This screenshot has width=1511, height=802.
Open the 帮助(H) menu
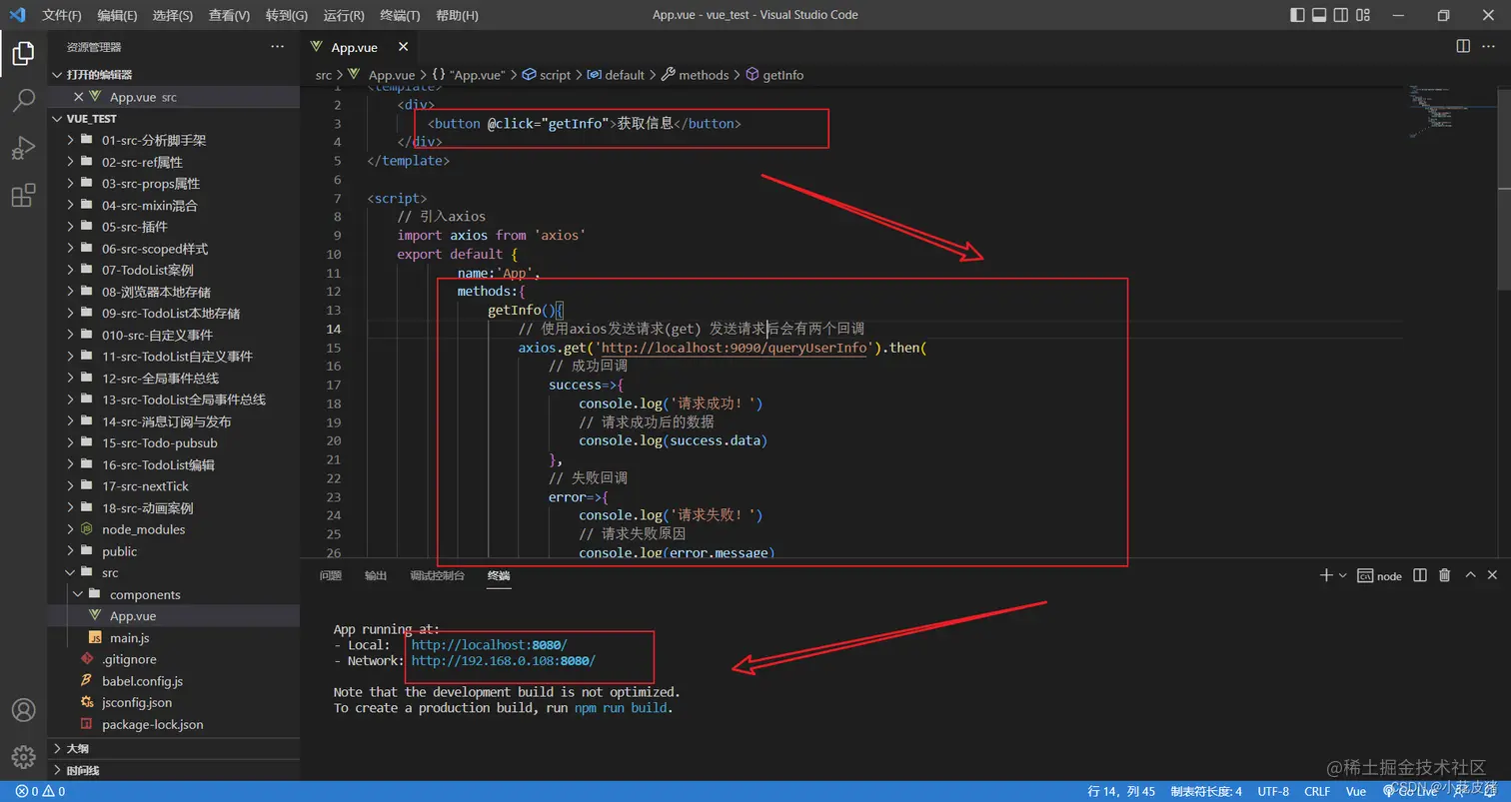pos(458,15)
